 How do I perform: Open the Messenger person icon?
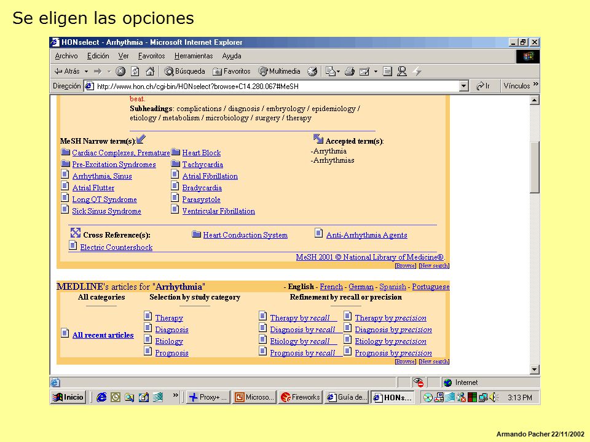click(x=402, y=71)
